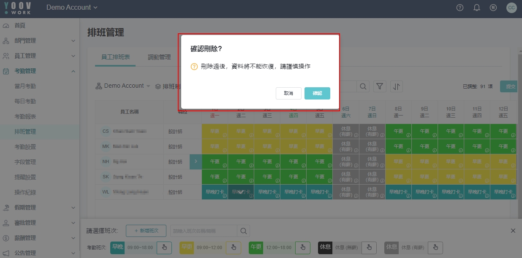
Task: Click the filter funnel icon
Action: click(x=380, y=86)
